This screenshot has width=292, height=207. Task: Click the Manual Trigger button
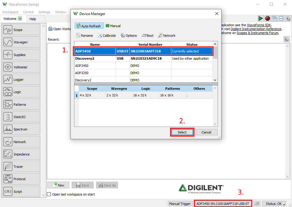pos(180,204)
